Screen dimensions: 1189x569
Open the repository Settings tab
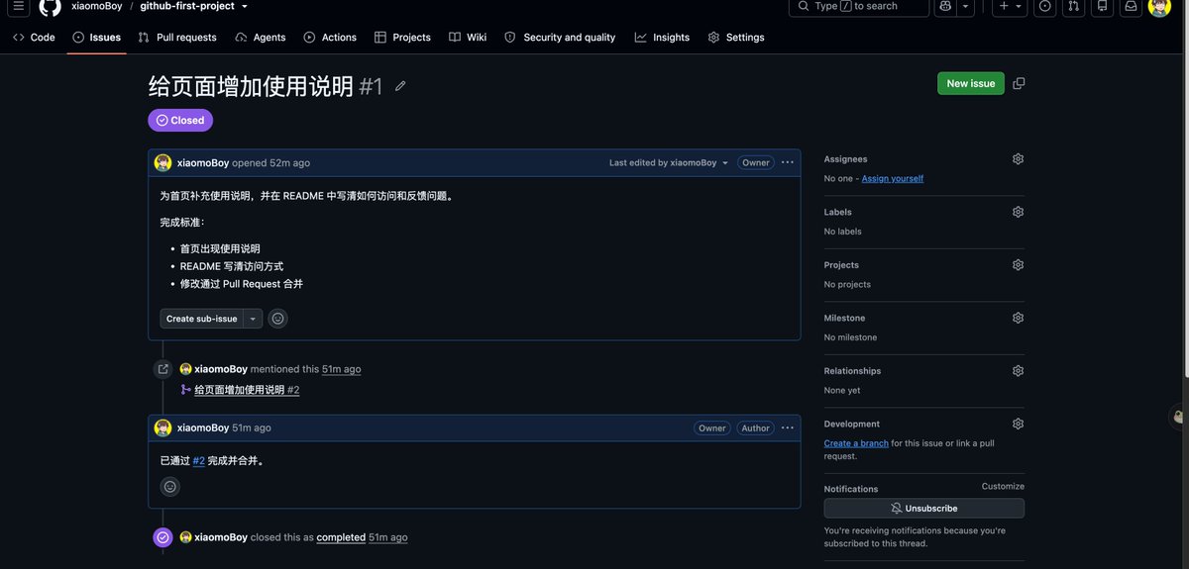(x=736, y=38)
